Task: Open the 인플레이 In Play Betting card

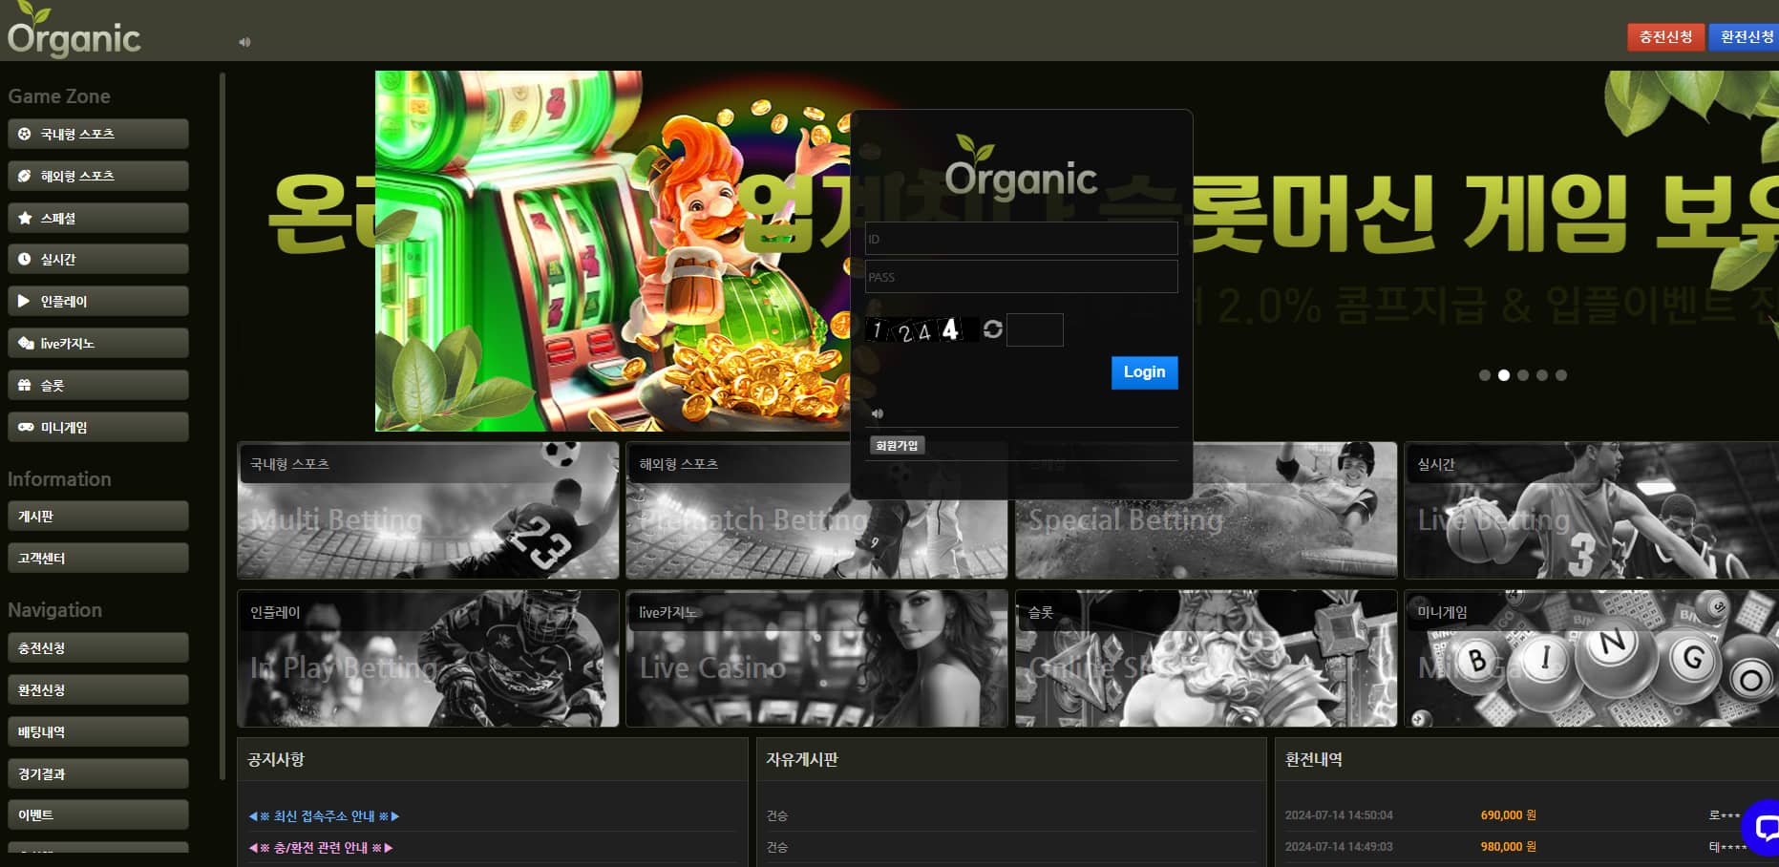Action: click(x=428, y=659)
